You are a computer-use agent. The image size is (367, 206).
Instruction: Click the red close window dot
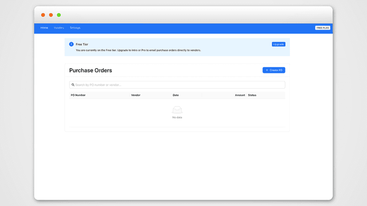[43, 15]
